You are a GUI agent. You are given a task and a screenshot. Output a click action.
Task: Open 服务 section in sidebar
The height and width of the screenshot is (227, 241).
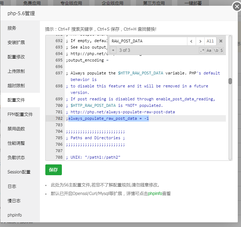point(20,28)
